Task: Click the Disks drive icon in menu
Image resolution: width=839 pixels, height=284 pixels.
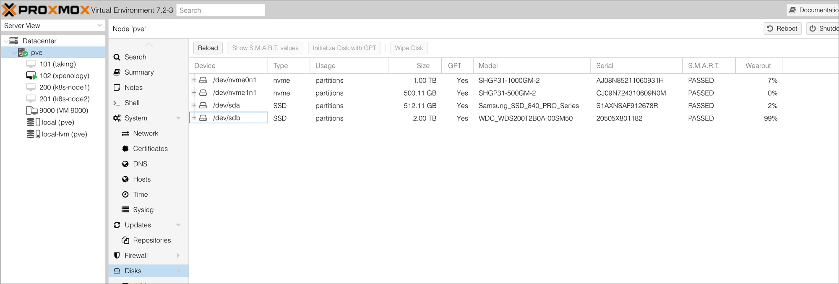Action: click(x=117, y=271)
